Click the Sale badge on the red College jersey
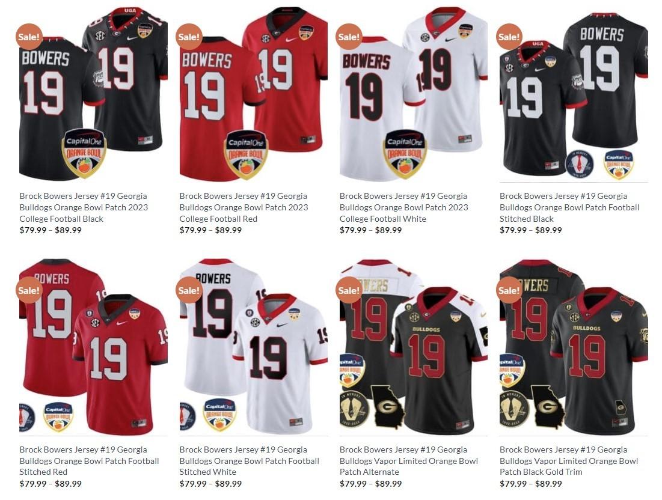The height and width of the screenshot is (500, 662). click(189, 37)
